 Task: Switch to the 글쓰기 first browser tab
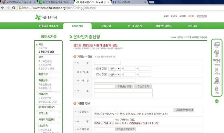pos(19,2)
